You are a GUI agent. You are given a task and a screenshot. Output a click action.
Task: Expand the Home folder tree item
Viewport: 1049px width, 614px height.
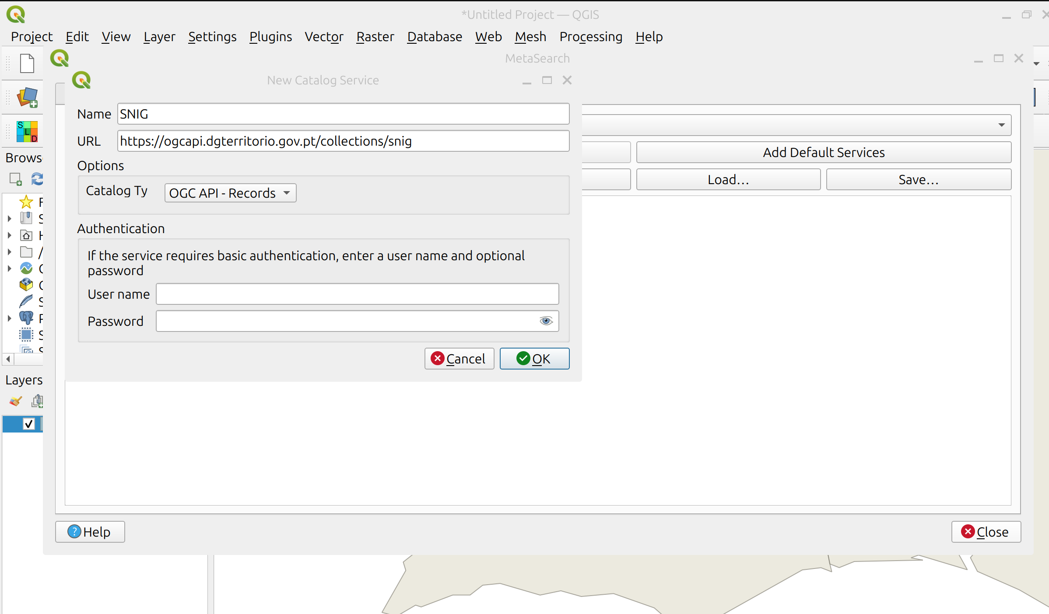pos(9,235)
